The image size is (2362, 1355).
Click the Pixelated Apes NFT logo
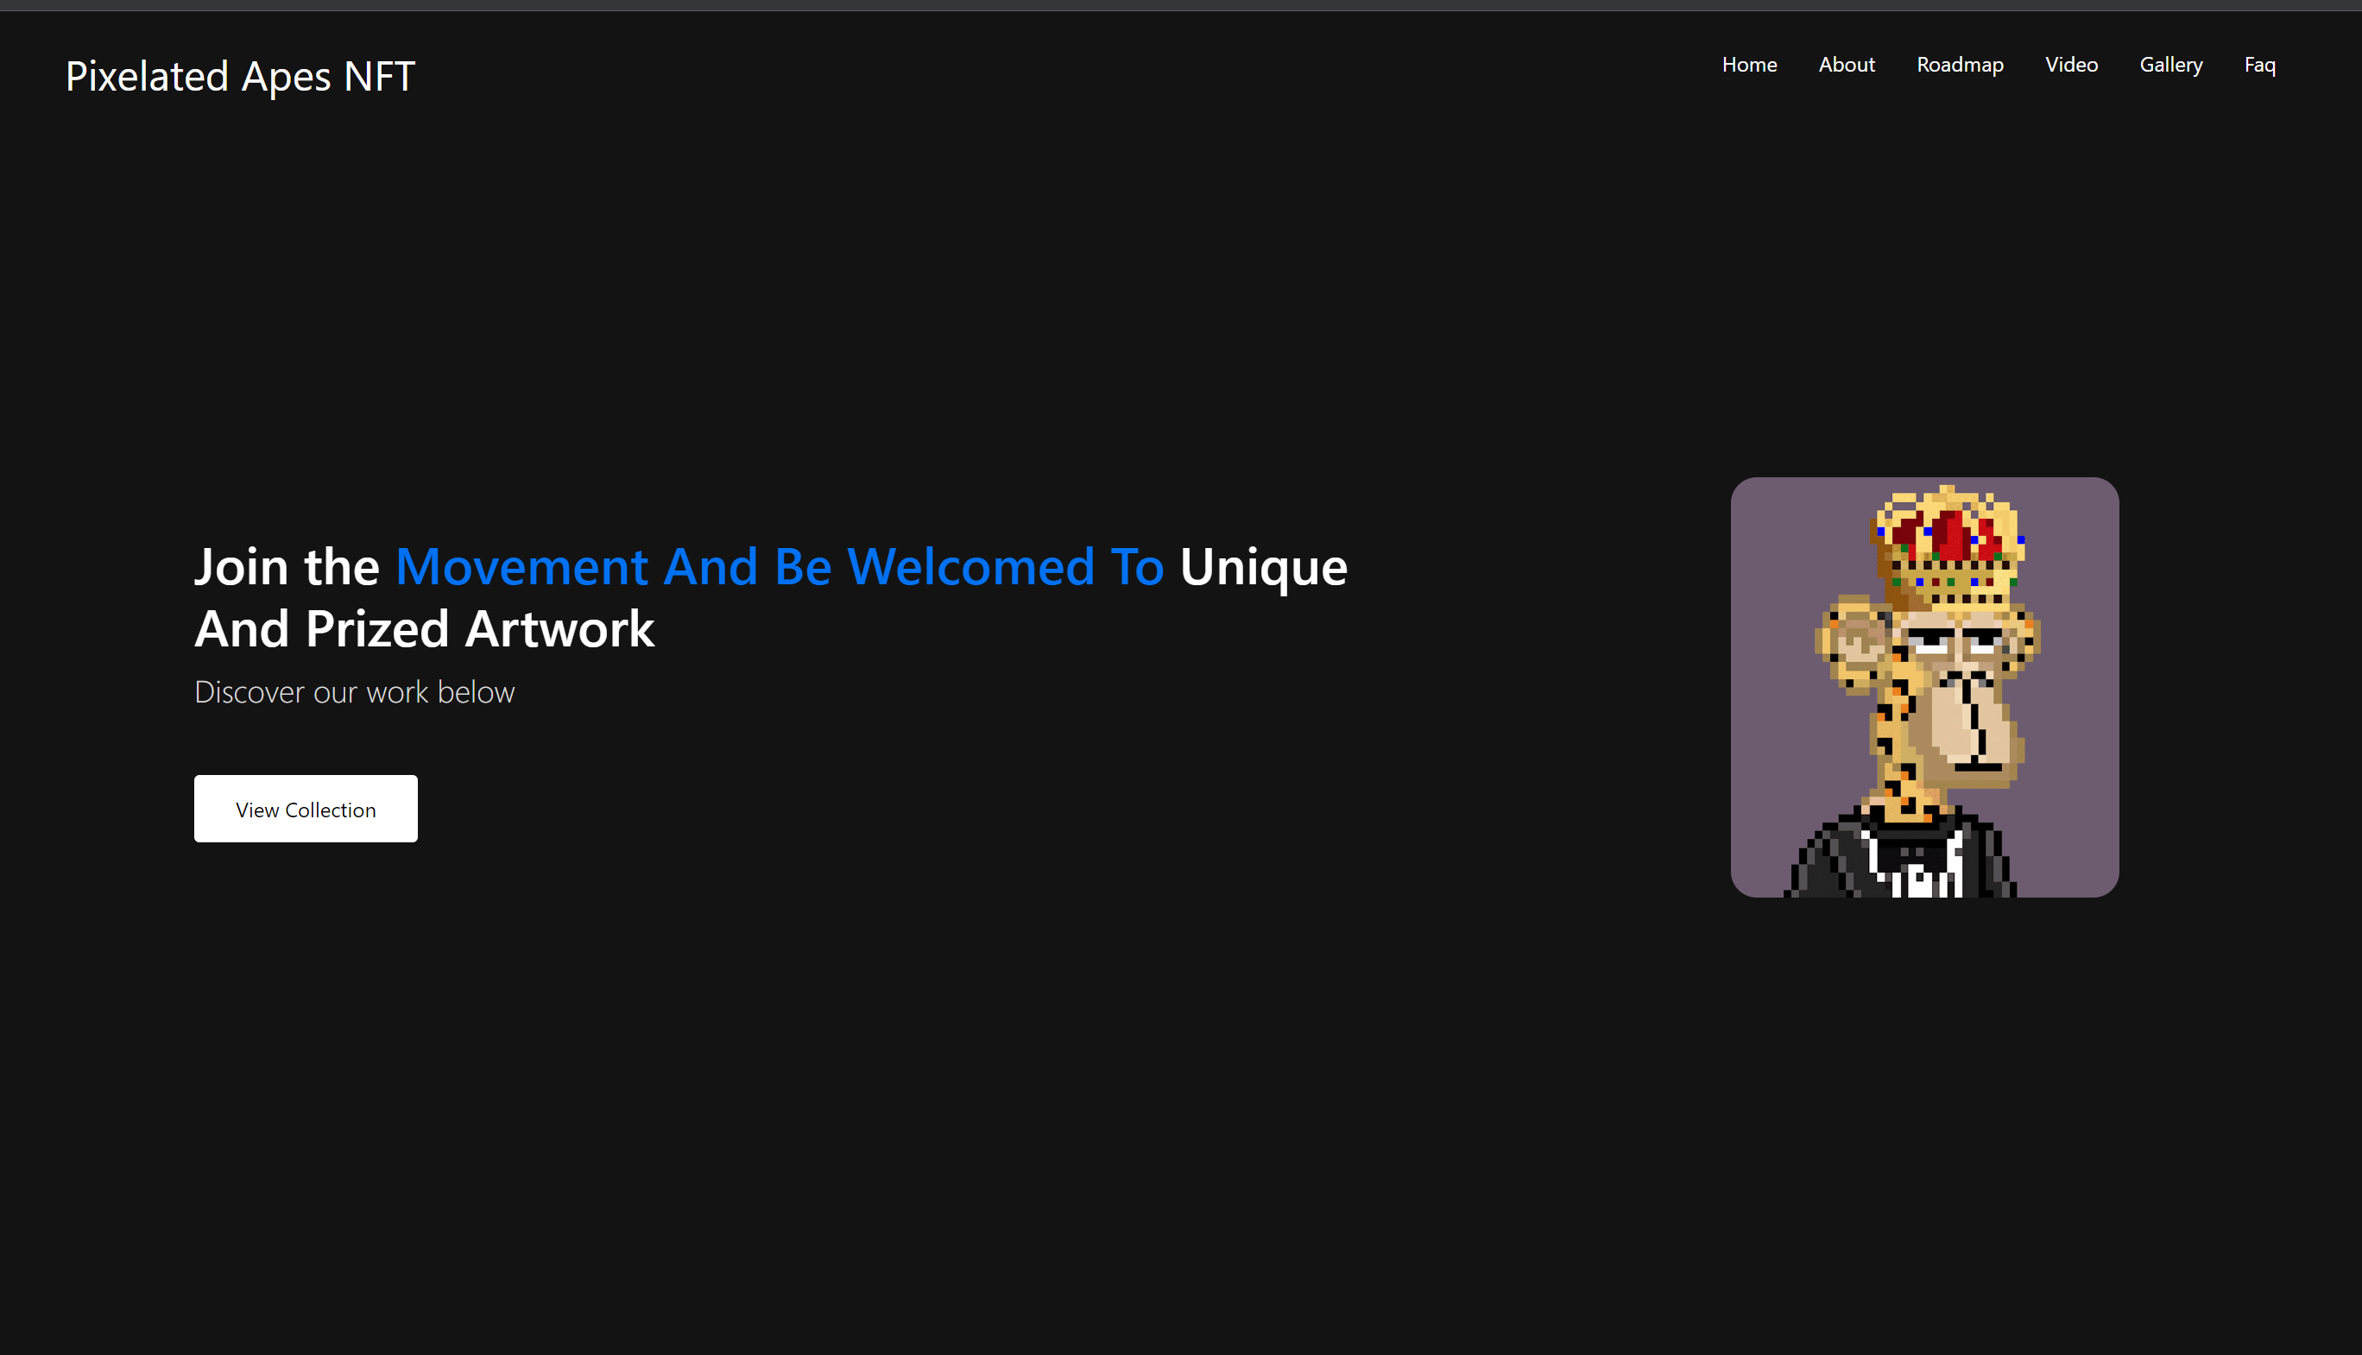(240, 76)
